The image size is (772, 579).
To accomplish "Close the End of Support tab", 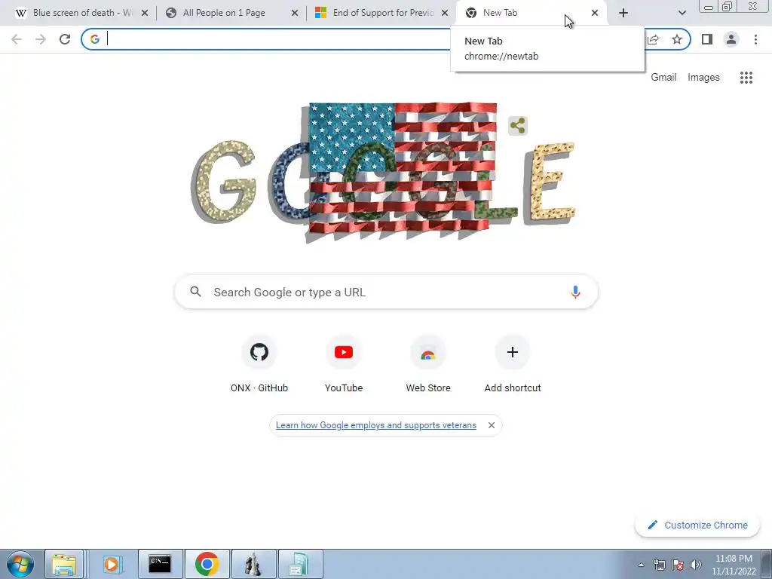I will coord(445,13).
